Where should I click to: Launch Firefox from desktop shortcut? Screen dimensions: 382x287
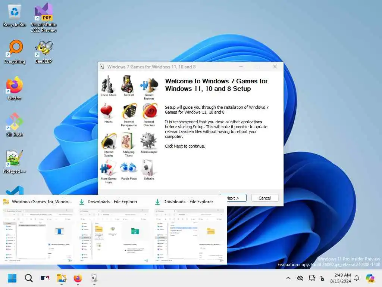coord(15,88)
